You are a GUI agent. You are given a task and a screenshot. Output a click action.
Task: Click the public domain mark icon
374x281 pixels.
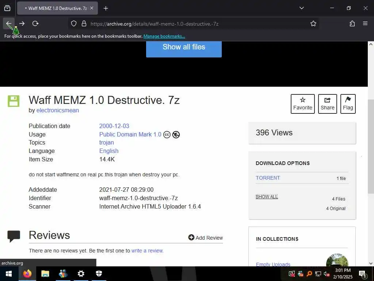click(x=176, y=135)
